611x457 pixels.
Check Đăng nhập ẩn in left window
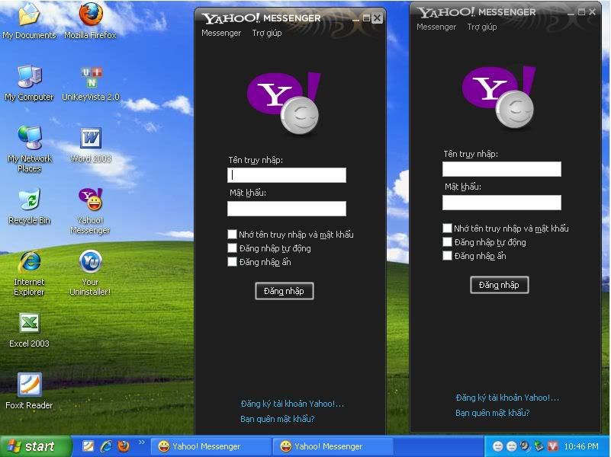(x=232, y=262)
